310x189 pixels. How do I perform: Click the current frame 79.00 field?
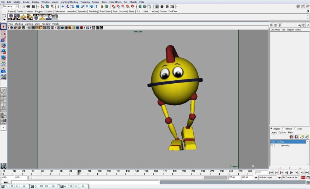click(x=261, y=172)
